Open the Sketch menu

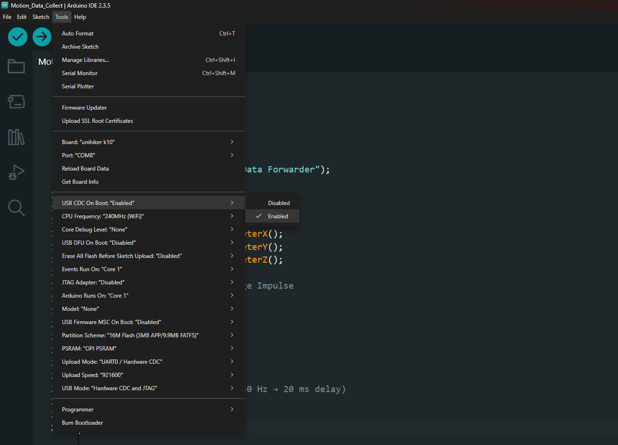(x=41, y=17)
